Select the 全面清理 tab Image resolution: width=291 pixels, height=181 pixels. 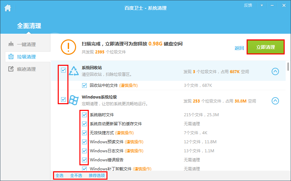pos(29,26)
